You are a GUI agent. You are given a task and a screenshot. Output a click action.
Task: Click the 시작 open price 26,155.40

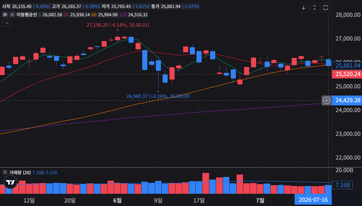click(x=22, y=6)
